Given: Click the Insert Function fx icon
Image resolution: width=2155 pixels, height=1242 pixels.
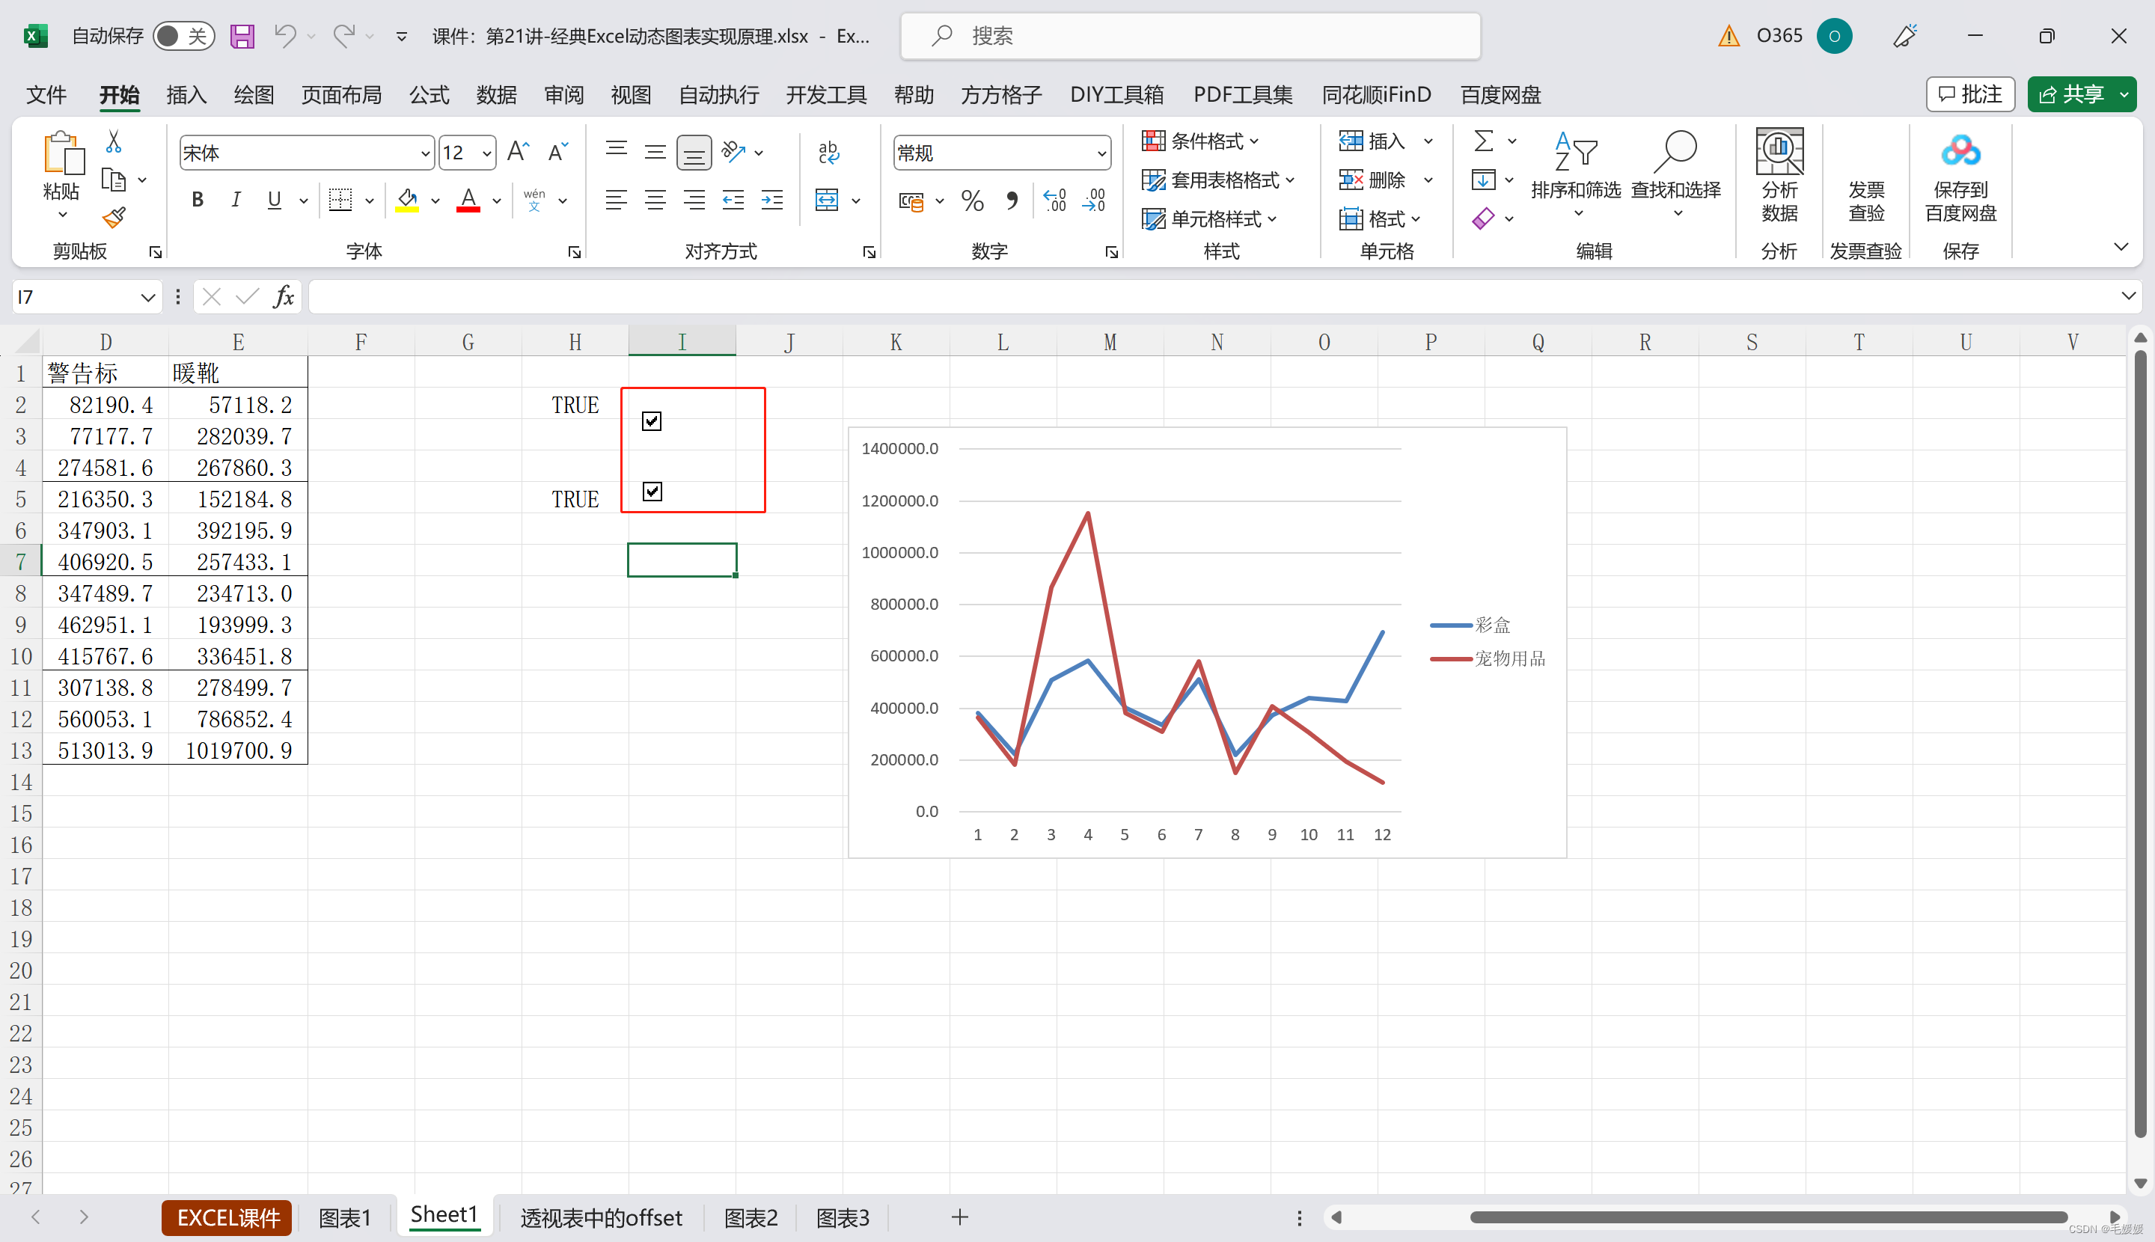Looking at the screenshot, I should pos(284,296).
